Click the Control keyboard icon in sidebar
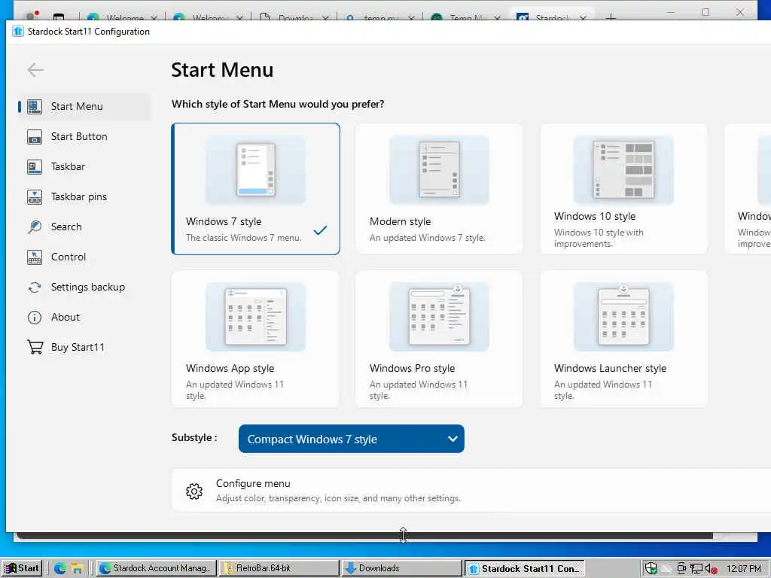Image resolution: width=771 pixels, height=578 pixels. tap(35, 257)
